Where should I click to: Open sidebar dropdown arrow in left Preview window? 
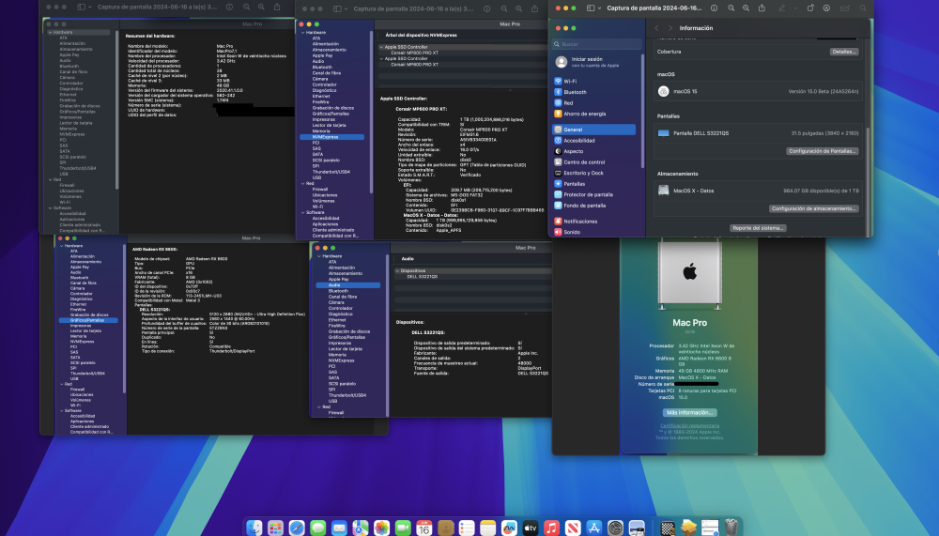click(x=90, y=8)
